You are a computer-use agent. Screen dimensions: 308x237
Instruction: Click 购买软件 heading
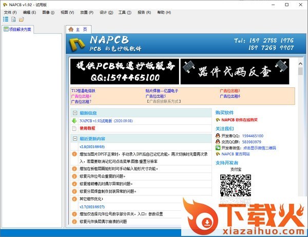tap(224, 113)
